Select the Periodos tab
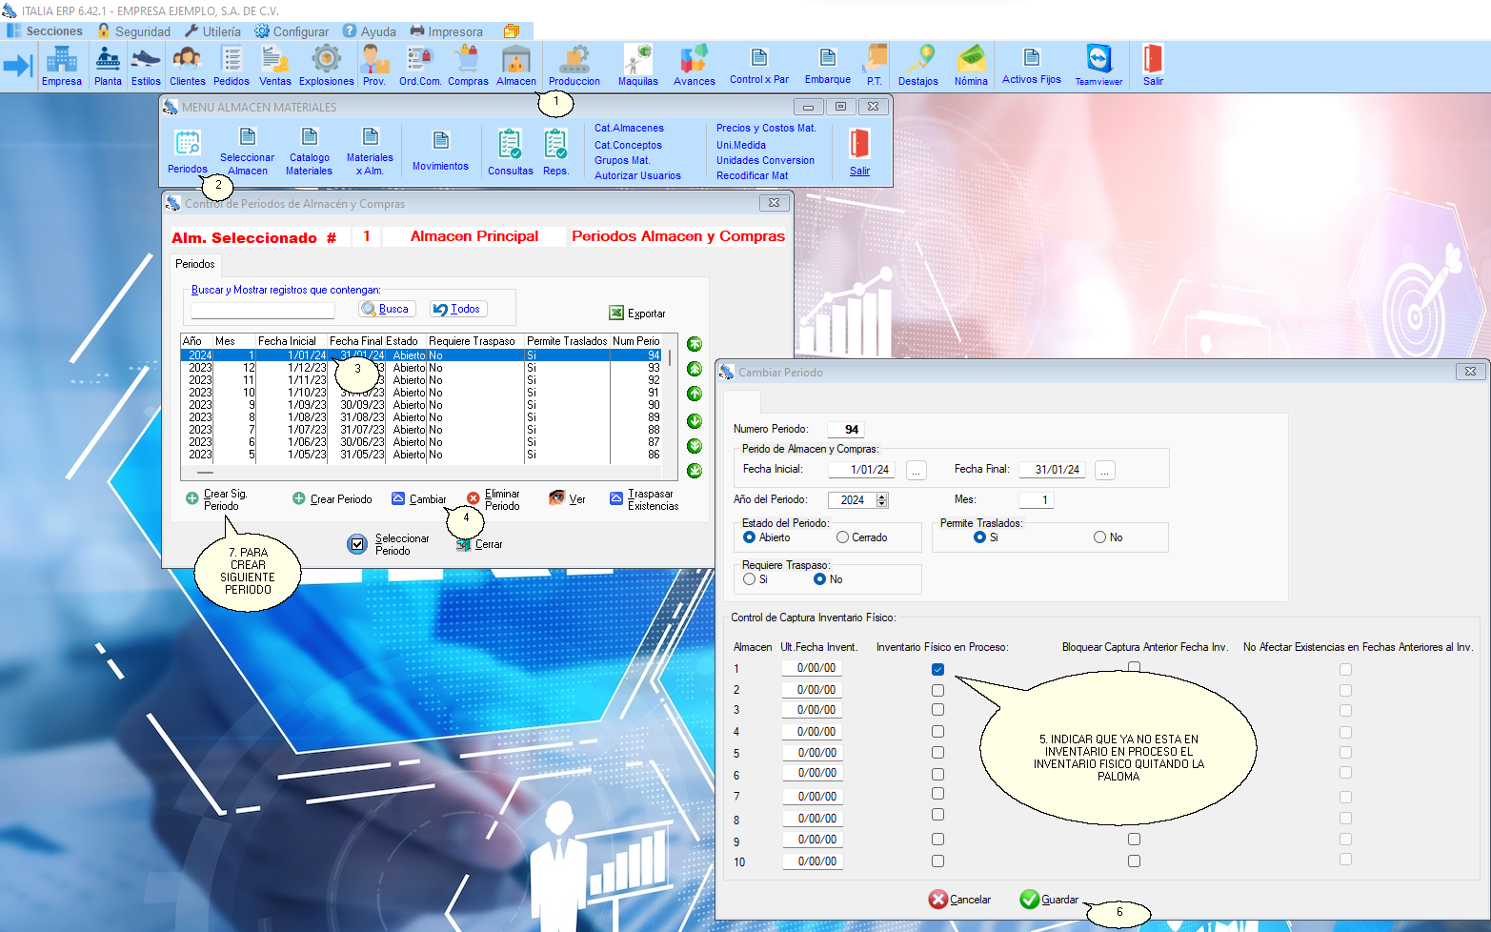The image size is (1491, 932). [195, 264]
